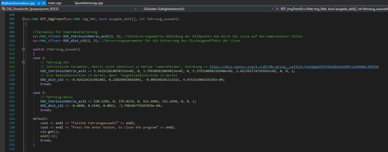Image resolution: width=388 pixels, height=152 pixels.
Task: Close the Bildtransformation.cpp tab
Action: (44, 3)
